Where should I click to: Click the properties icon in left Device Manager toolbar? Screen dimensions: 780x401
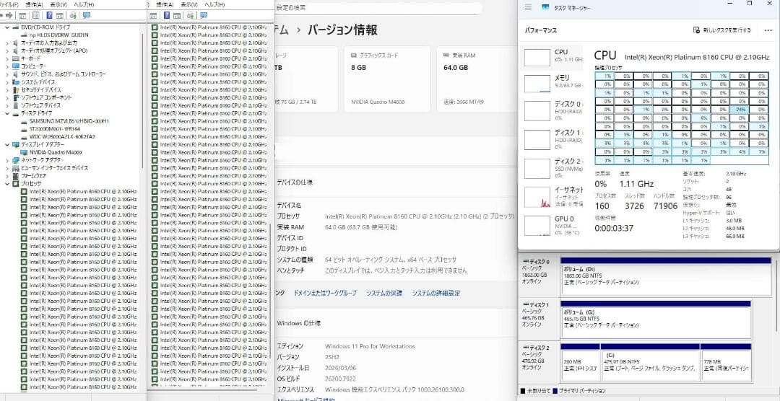pos(36,15)
